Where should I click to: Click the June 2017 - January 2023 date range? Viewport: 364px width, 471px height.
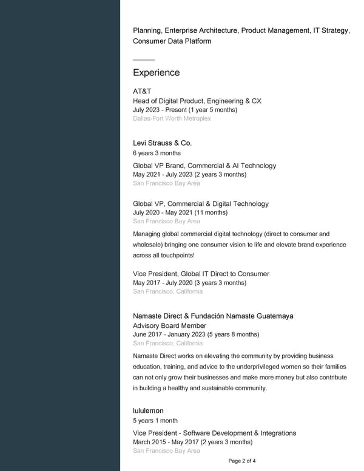click(196, 334)
